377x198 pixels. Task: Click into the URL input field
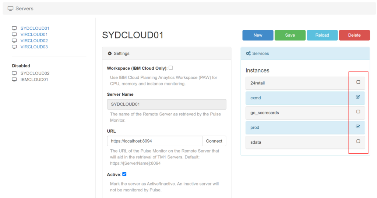pyautogui.click(x=155, y=141)
